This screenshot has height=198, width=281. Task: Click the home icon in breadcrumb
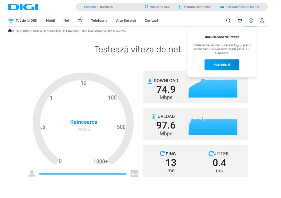10,31
